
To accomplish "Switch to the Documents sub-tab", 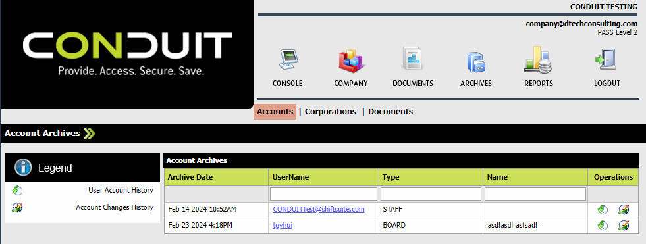I will point(390,112).
